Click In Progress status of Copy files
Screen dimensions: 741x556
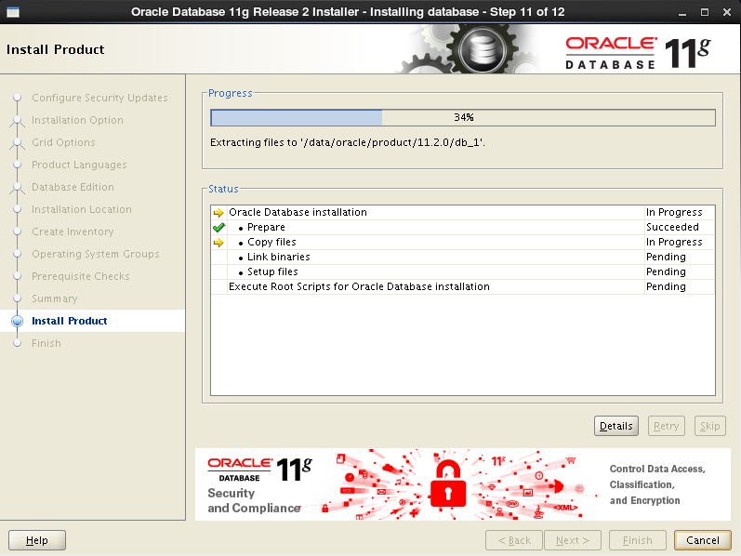674,242
